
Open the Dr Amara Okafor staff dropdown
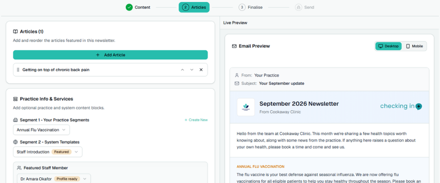(54, 179)
